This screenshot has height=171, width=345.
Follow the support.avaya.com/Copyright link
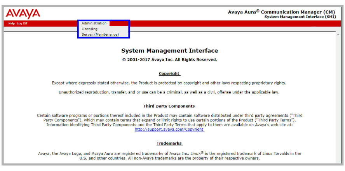point(169,130)
